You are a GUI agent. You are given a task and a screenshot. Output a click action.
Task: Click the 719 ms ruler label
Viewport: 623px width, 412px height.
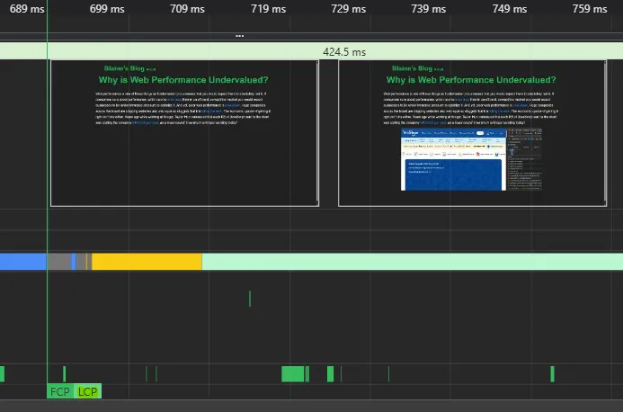[268, 9]
